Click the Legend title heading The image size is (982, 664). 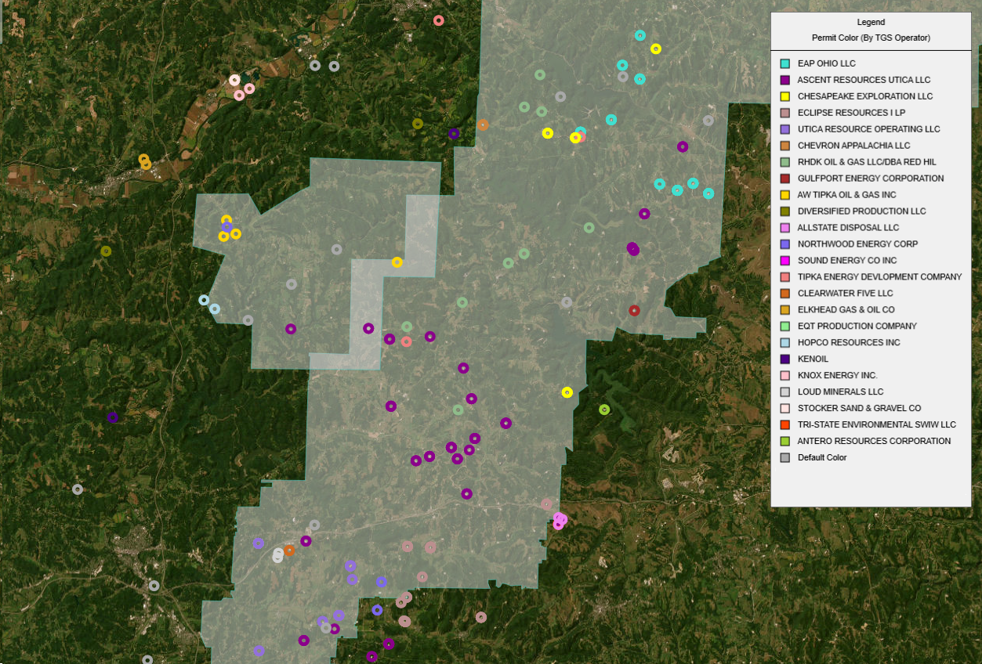tap(871, 23)
